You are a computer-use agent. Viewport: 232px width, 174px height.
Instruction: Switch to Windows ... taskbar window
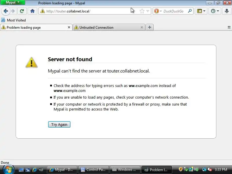125,170
